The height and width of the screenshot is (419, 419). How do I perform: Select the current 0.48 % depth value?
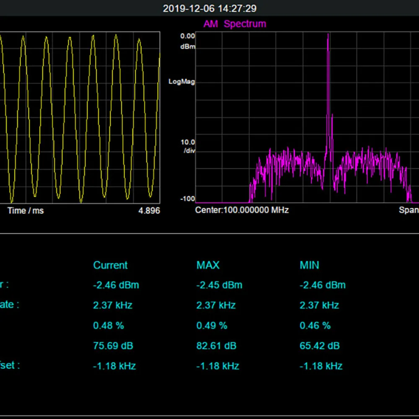(x=109, y=326)
